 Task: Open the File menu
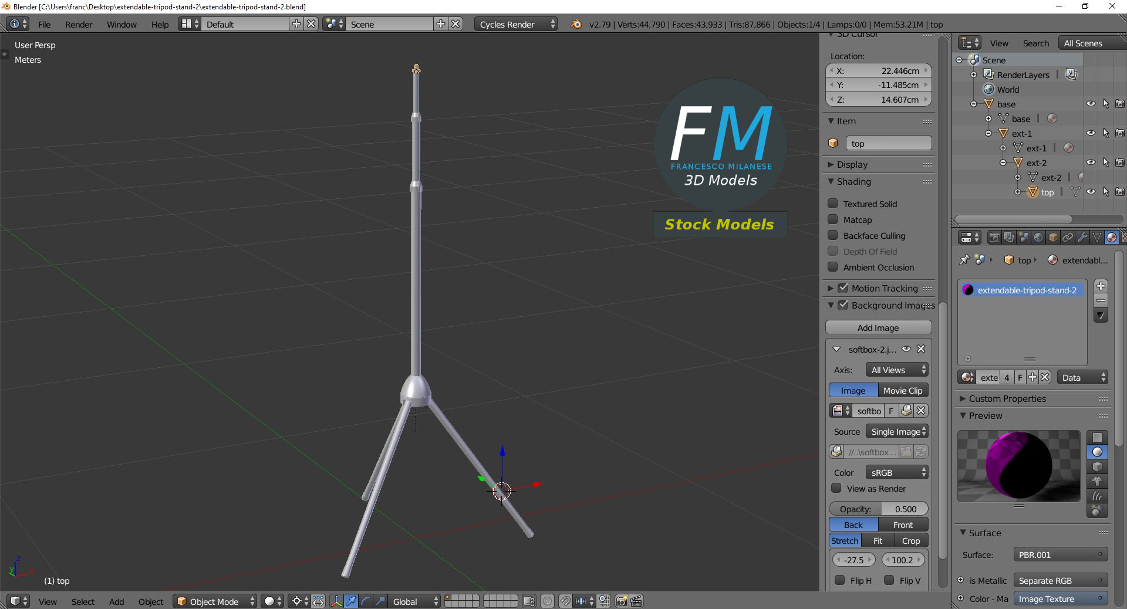(x=44, y=24)
